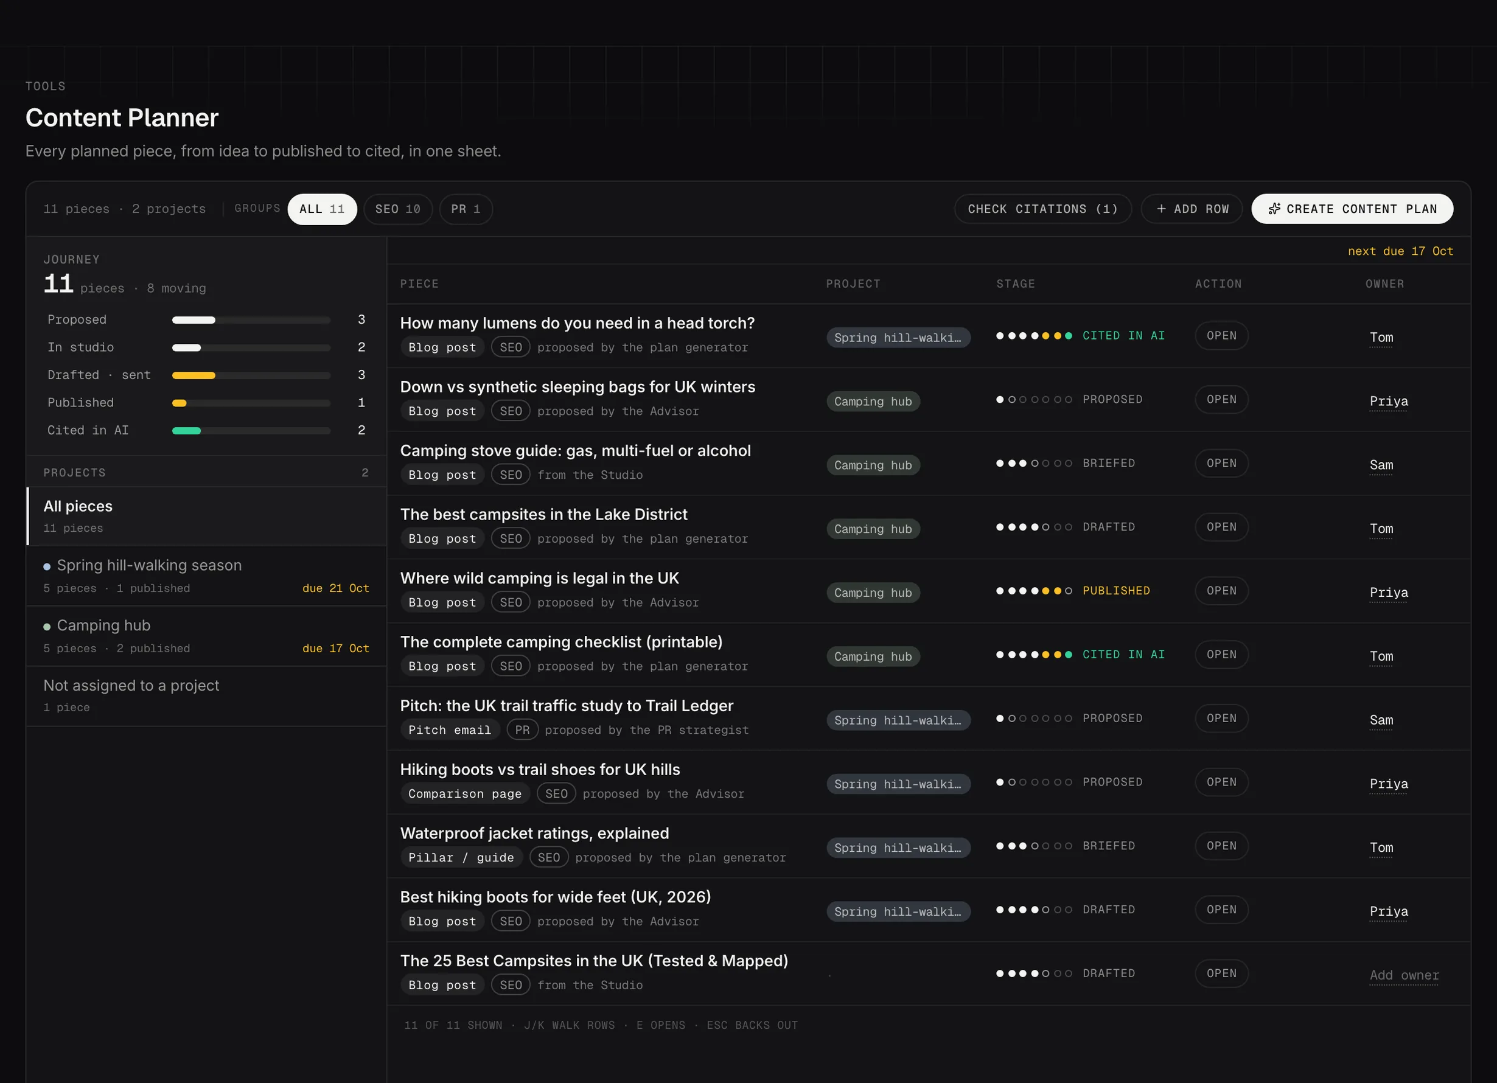Select the Camping hub project
Screen dimensions: 1497x1083
(x=206, y=636)
